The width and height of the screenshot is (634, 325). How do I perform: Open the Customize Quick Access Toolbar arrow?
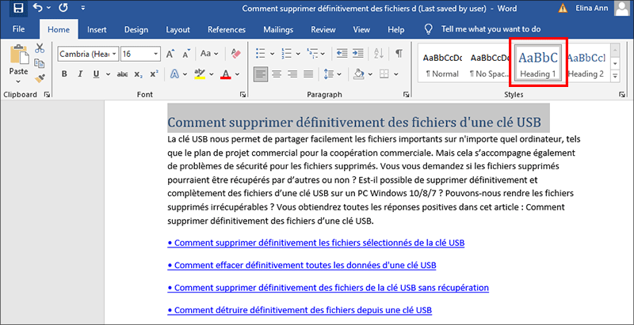(83, 8)
